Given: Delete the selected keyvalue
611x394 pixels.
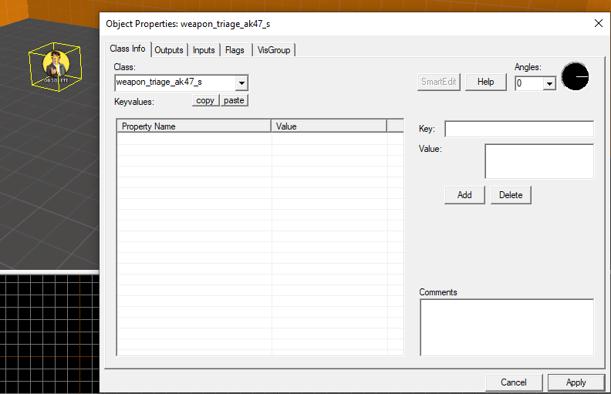Looking at the screenshot, I should pos(511,195).
